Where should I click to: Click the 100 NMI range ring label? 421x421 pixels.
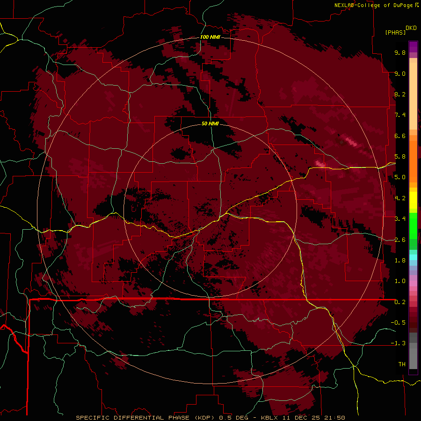210,37
